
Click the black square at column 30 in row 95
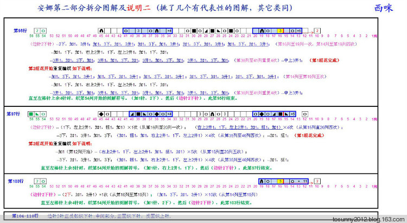(x=194, y=31)
